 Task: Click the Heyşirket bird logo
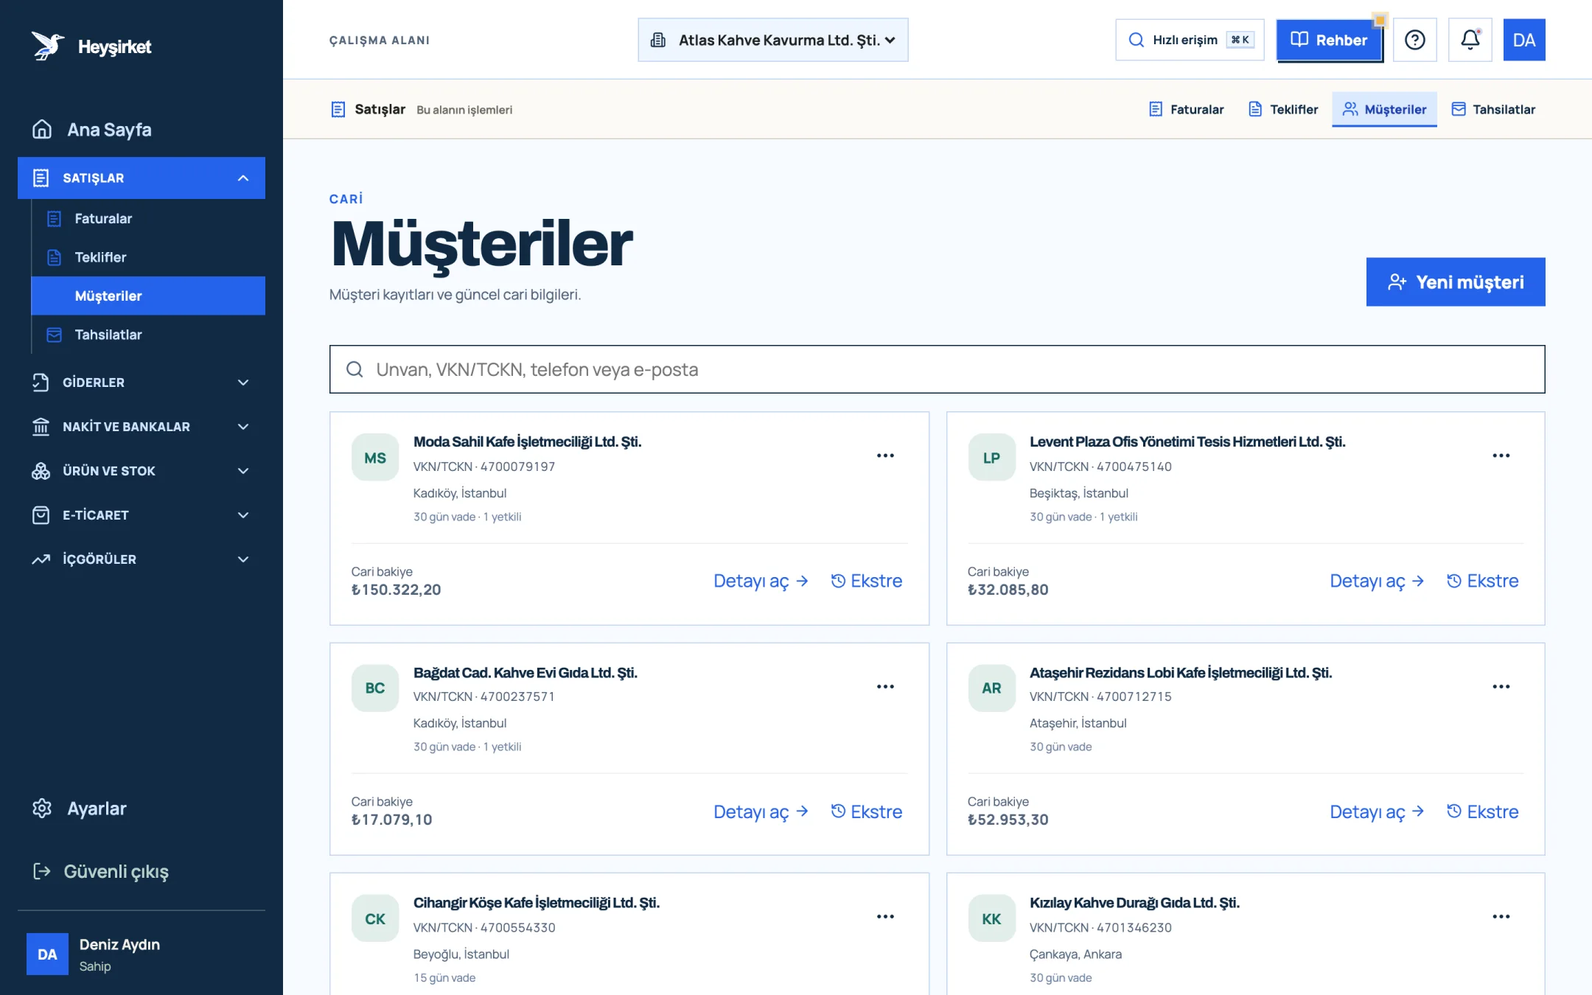pos(47,46)
